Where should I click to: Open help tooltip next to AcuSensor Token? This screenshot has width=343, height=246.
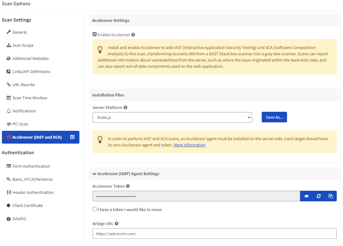point(128,186)
